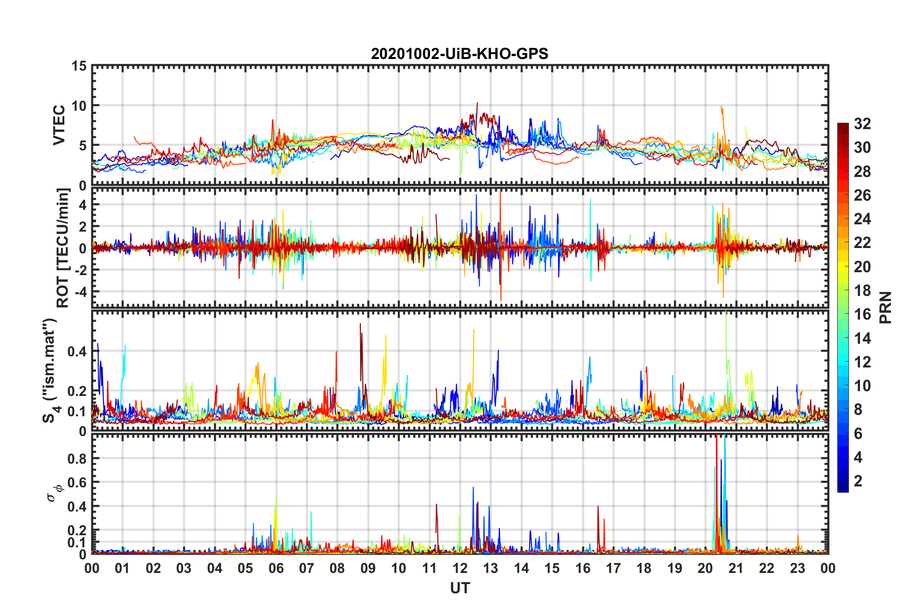Select dark red at colorbar value 32
This screenshot has width=920, height=615.
point(843,127)
